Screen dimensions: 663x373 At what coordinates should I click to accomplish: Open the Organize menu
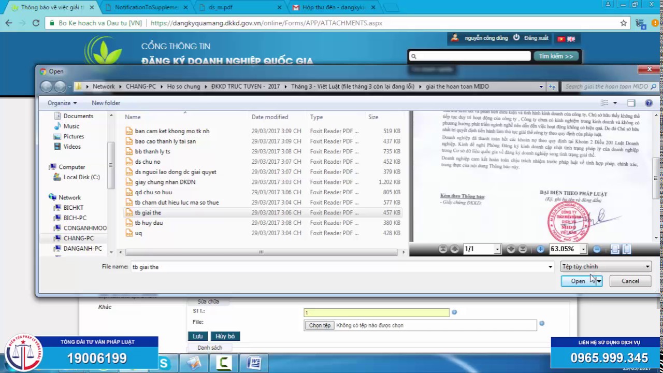62,103
